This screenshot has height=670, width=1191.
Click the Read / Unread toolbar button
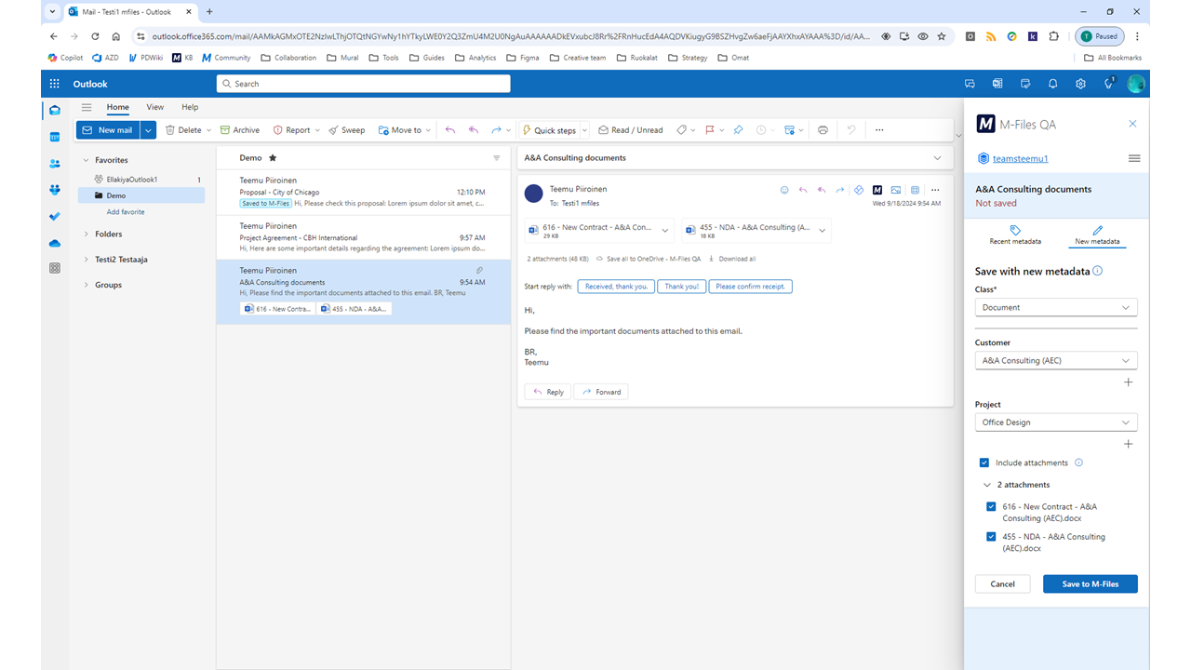[x=630, y=130]
